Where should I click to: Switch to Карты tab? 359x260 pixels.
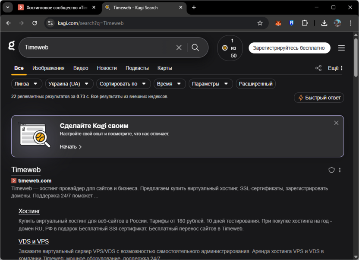[165, 68]
